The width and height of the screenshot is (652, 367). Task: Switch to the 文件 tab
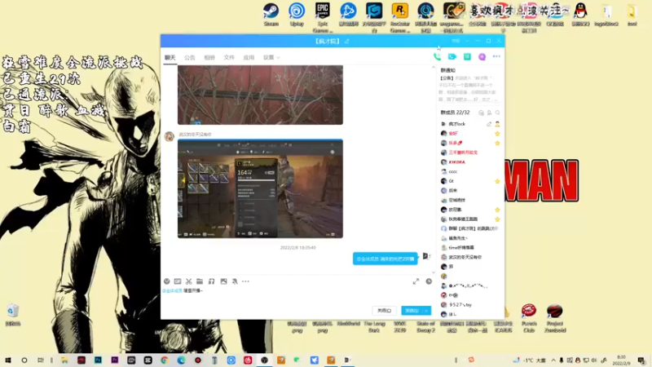[x=229, y=58]
